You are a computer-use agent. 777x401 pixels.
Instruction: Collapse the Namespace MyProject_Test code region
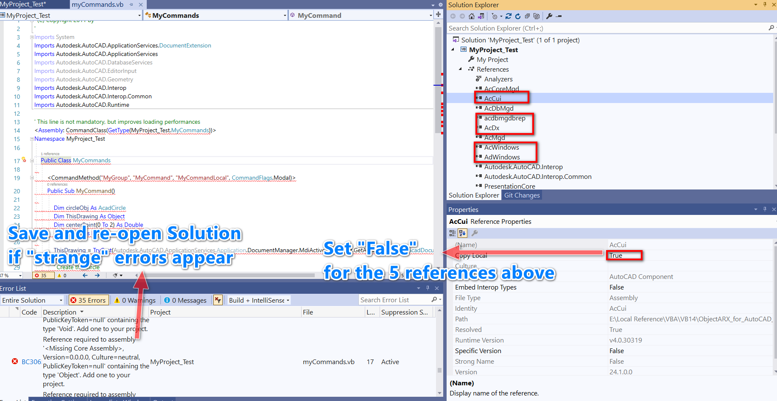click(32, 139)
